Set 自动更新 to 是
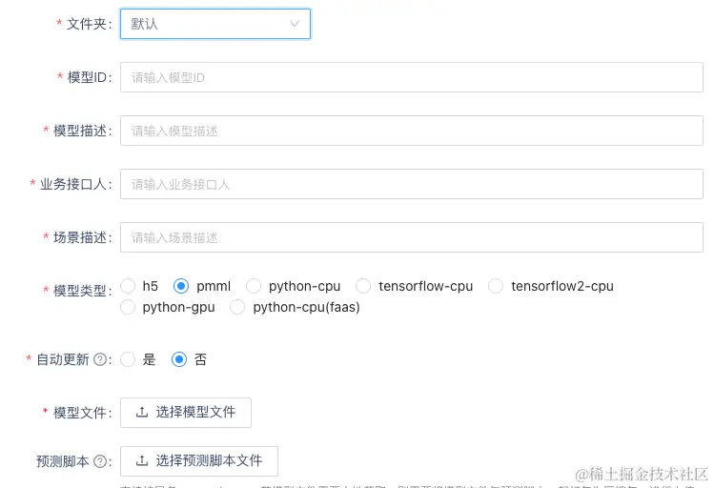 (x=128, y=359)
